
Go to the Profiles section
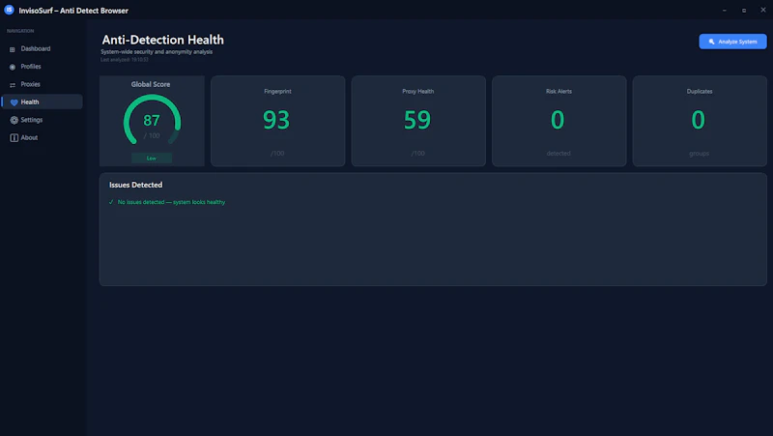(x=42, y=67)
